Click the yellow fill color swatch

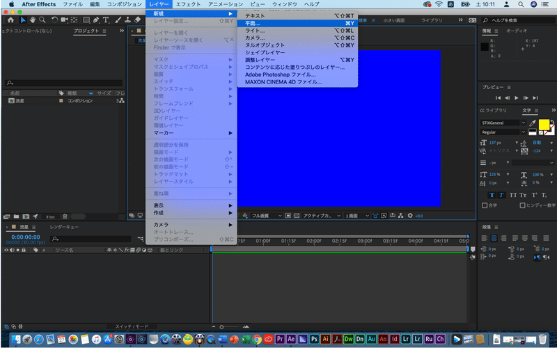pos(544,125)
